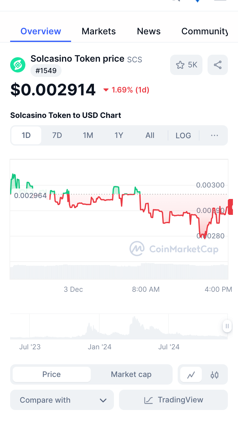Select the Market cap toggle option
Screen dimensions: 238x424
point(131,374)
